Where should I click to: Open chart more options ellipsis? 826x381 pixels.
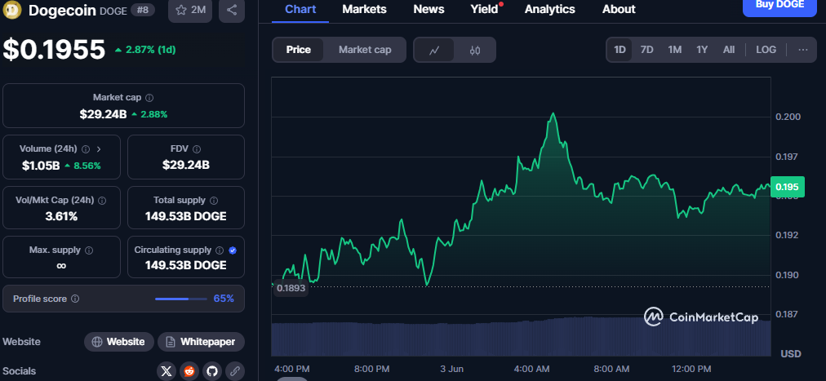pos(803,50)
